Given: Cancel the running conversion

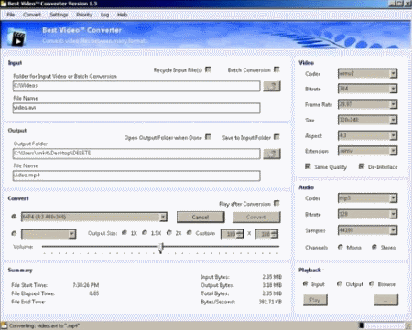Looking at the screenshot, I should pyautogui.click(x=201, y=217).
